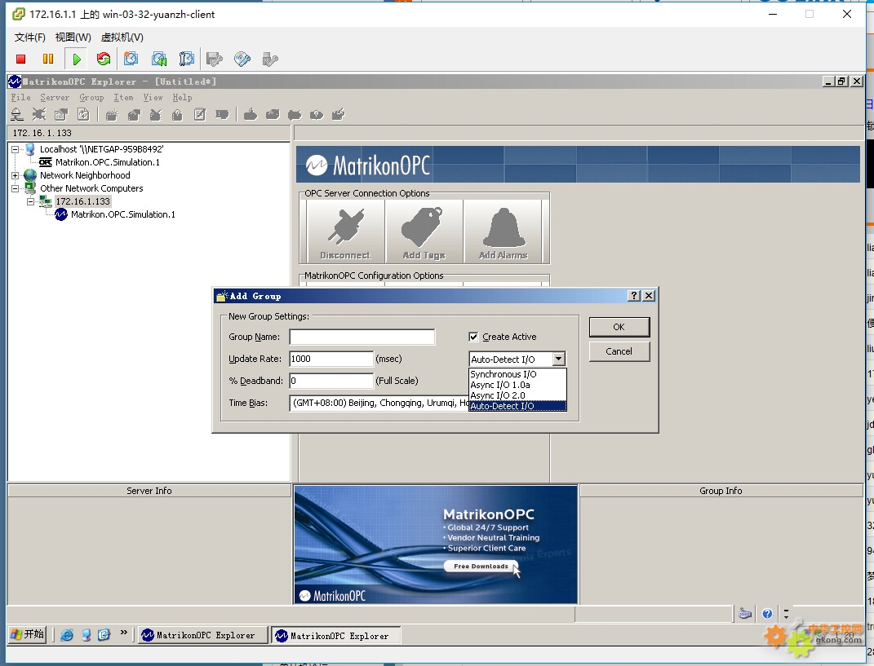Select Synchronous I/O from the list

tap(517, 374)
